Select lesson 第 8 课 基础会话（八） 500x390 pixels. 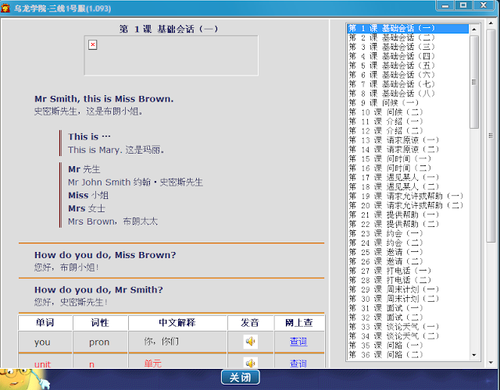[408, 94]
